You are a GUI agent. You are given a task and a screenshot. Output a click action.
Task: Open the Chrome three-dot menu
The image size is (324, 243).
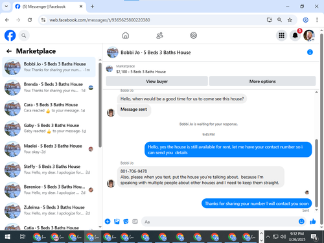tap(317, 20)
